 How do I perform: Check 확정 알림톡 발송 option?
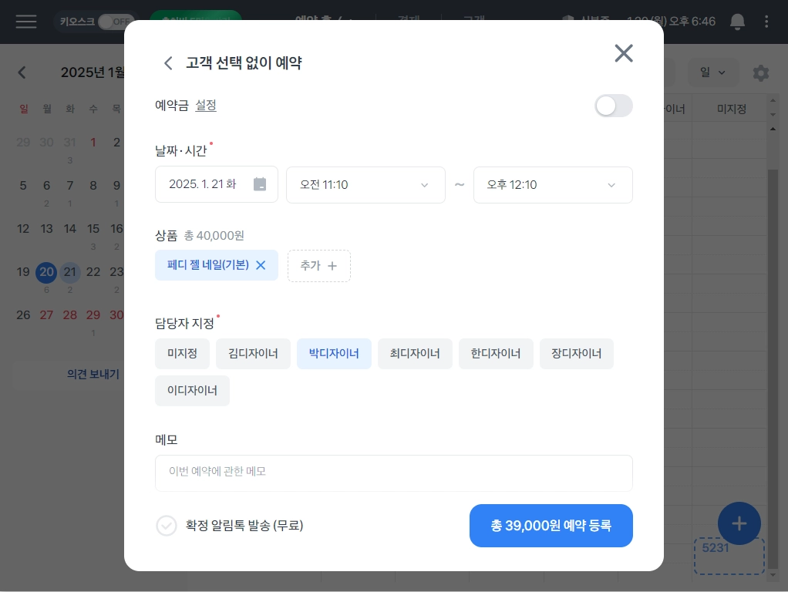[167, 526]
